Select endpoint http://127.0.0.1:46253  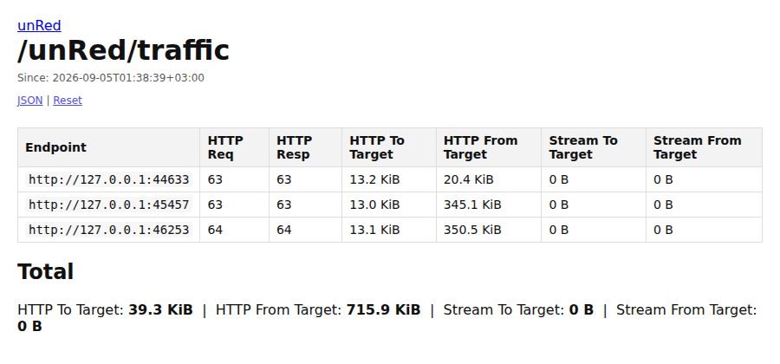coord(108,230)
